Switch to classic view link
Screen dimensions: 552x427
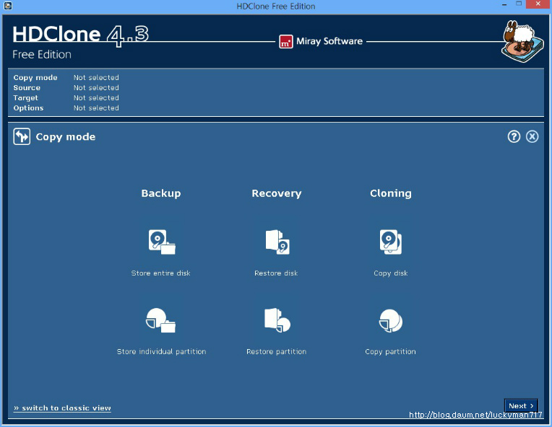[62, 408]
